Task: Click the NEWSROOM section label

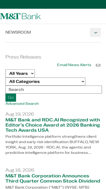Action: pyautogui.click(x=18, y=32)
